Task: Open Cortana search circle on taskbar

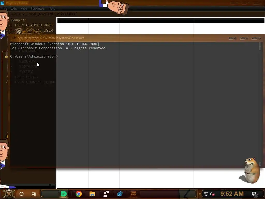Action: [21, 194]
